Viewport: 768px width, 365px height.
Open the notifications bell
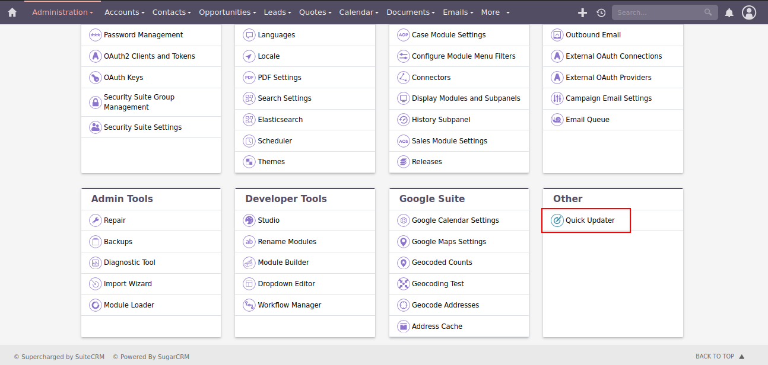click(x=729, y=12)
